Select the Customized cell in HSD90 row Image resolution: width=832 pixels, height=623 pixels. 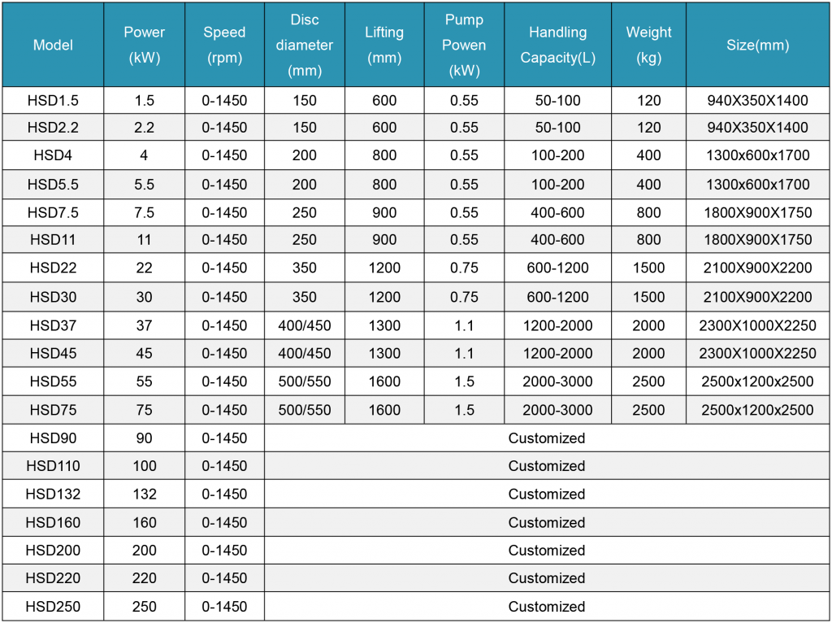(x=546, y=438)
